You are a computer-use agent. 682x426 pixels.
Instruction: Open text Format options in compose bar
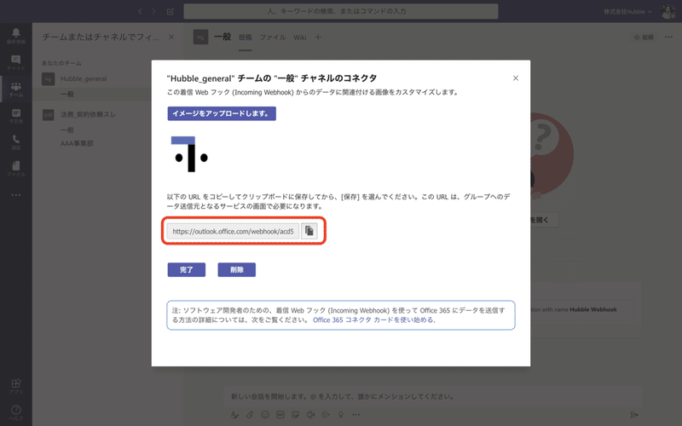(235, 415)
